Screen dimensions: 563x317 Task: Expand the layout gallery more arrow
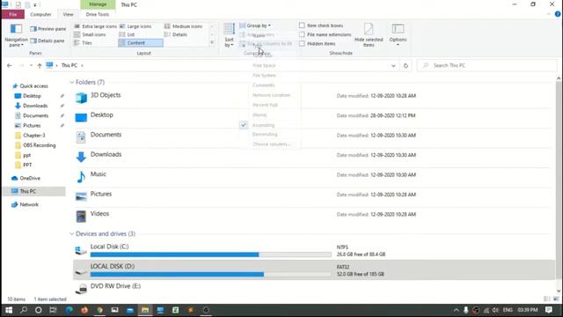(x=212, y=43)
